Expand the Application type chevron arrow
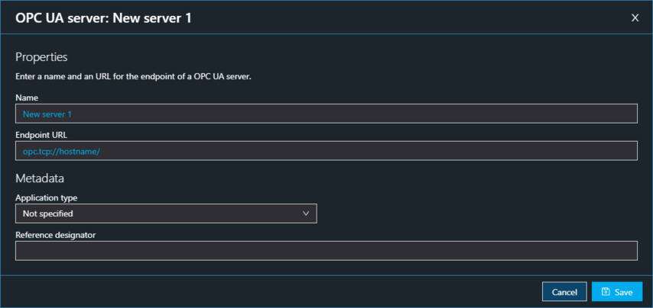The width and height of the screenshot is (653, 308). click(307, 213)
